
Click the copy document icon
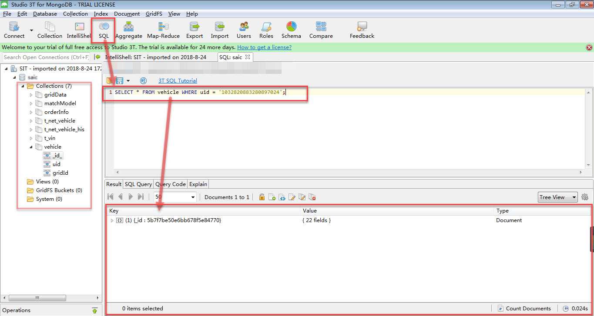[x=302, y=197]
